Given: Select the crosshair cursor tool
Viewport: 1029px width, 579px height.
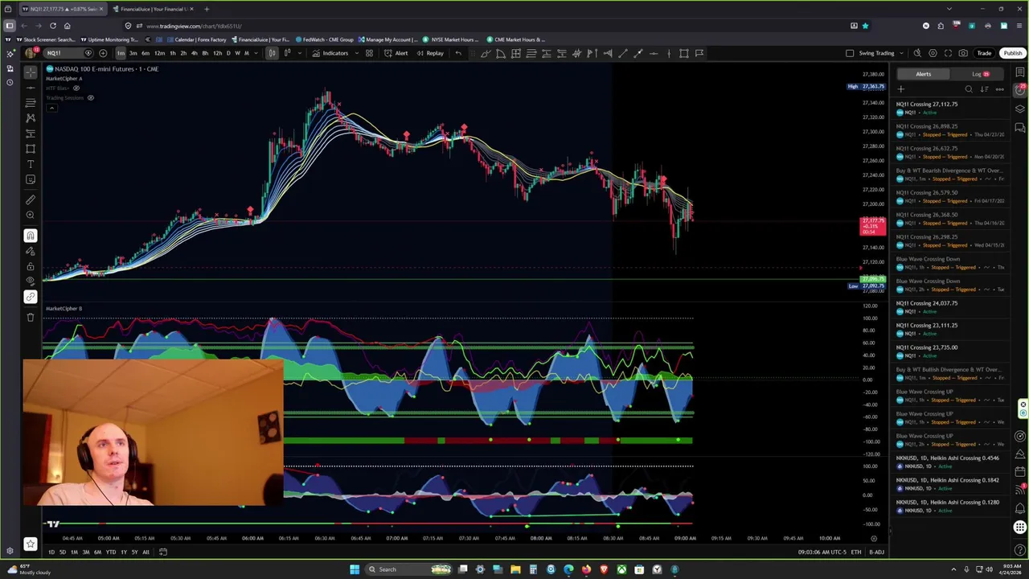Looking at the screenshot, I should [31, 72].
